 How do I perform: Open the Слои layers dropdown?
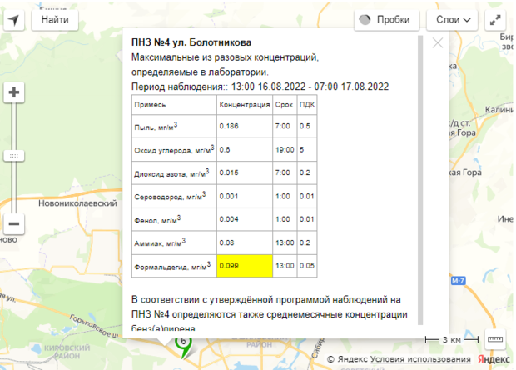pos(453,18)
